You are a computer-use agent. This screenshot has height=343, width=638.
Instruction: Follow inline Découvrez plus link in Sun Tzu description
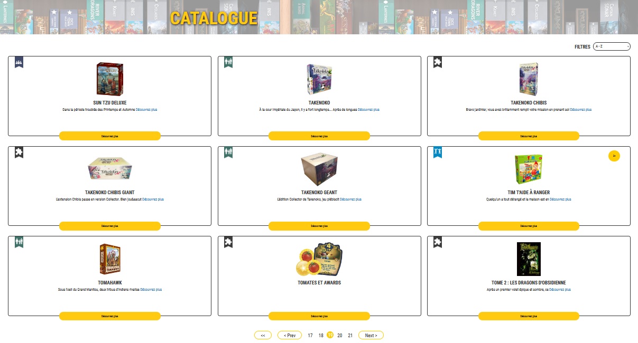pos(146,110)
